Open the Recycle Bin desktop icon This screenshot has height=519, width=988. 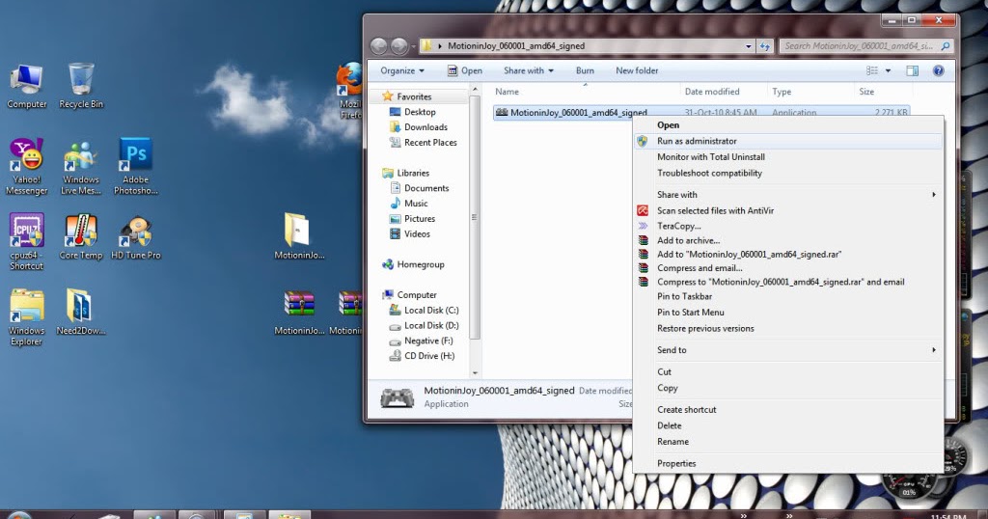point(81,86)
